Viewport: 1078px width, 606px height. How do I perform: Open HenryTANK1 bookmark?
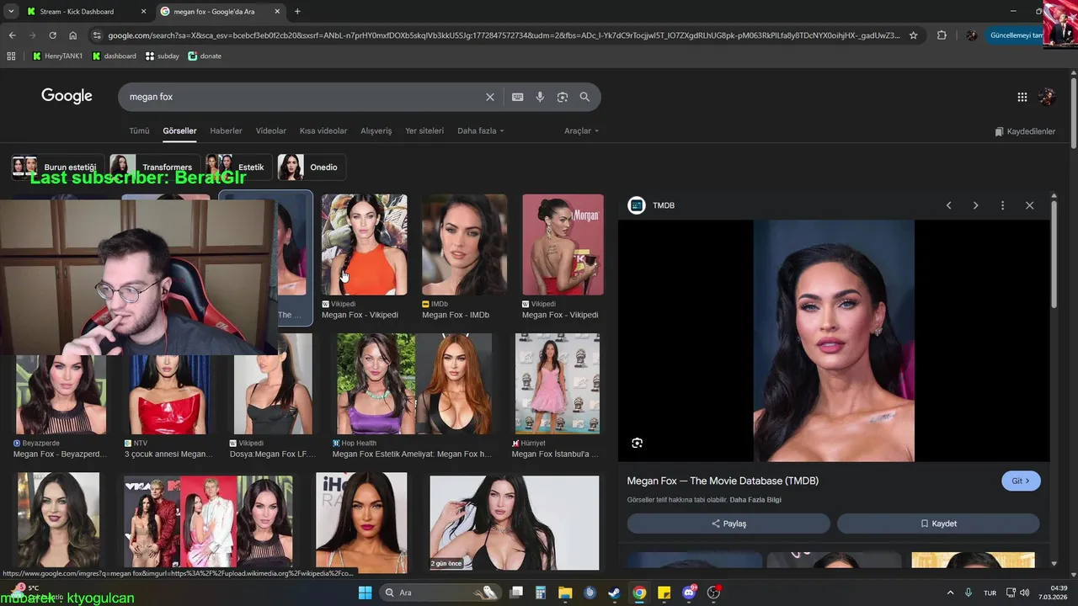point(58,56)
